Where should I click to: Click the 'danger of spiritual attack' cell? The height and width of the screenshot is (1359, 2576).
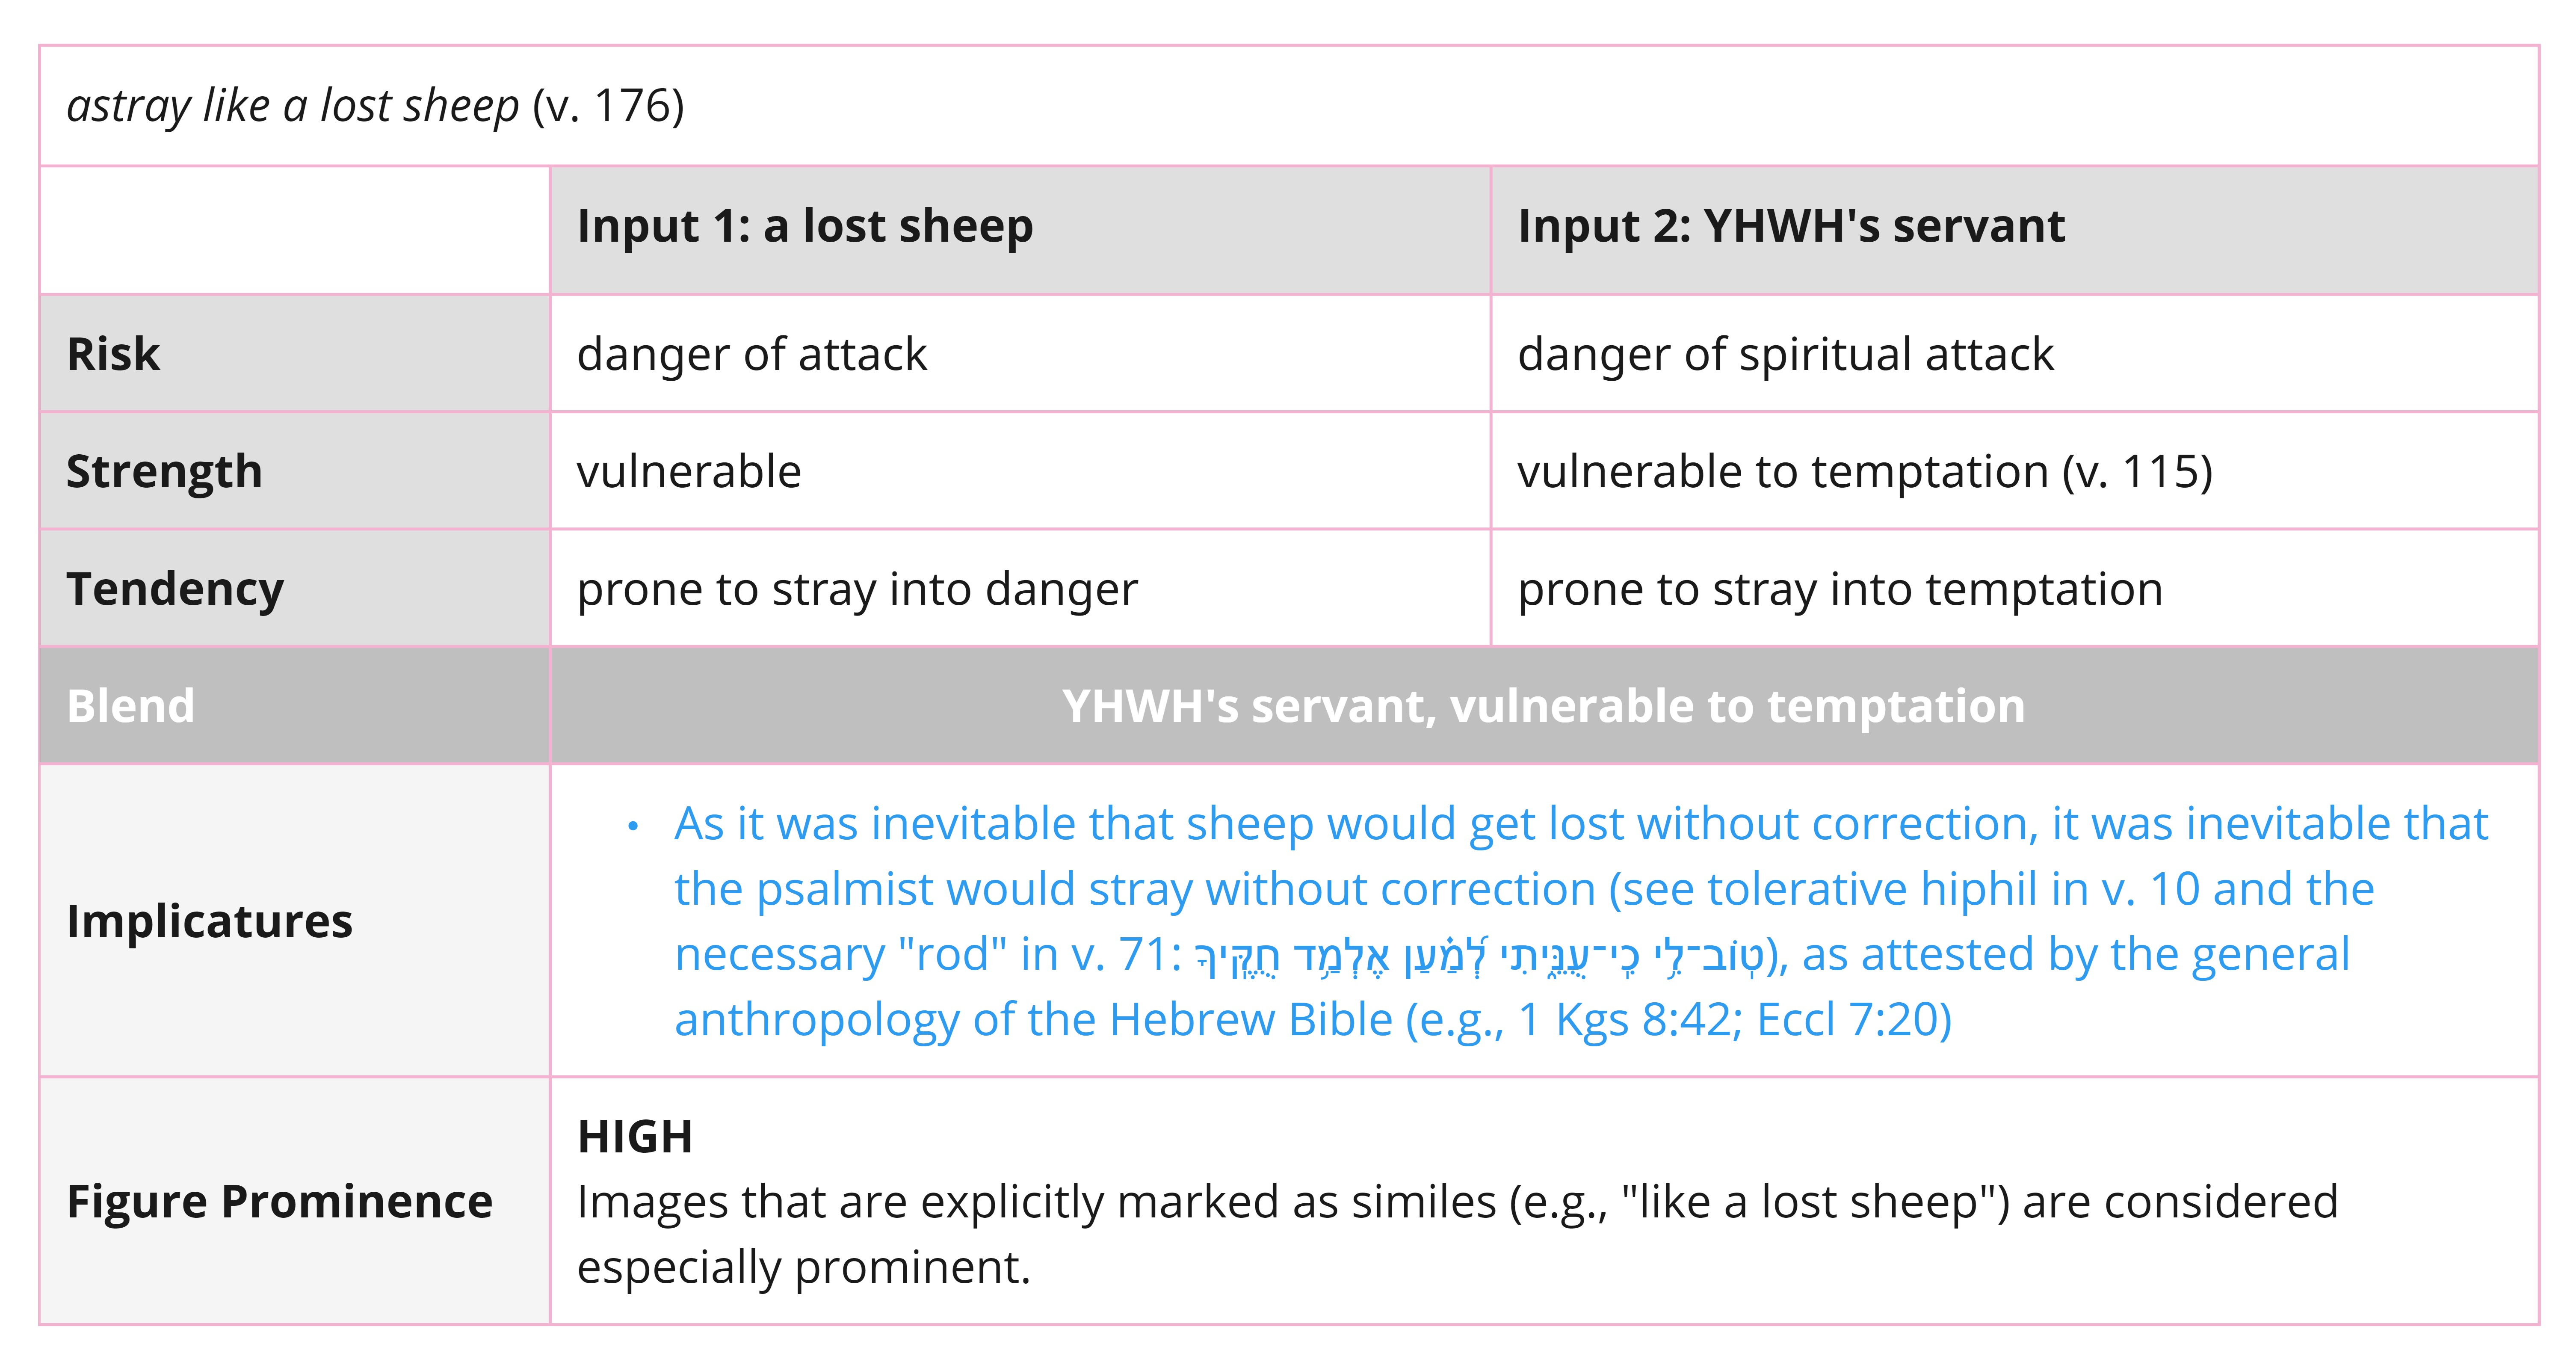[x=1785, y=355]
